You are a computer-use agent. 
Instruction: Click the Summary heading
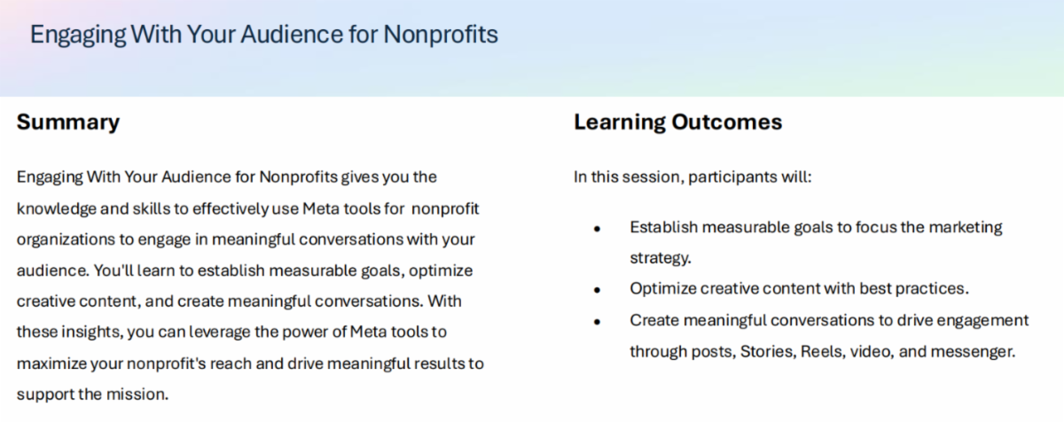[68, 122]
